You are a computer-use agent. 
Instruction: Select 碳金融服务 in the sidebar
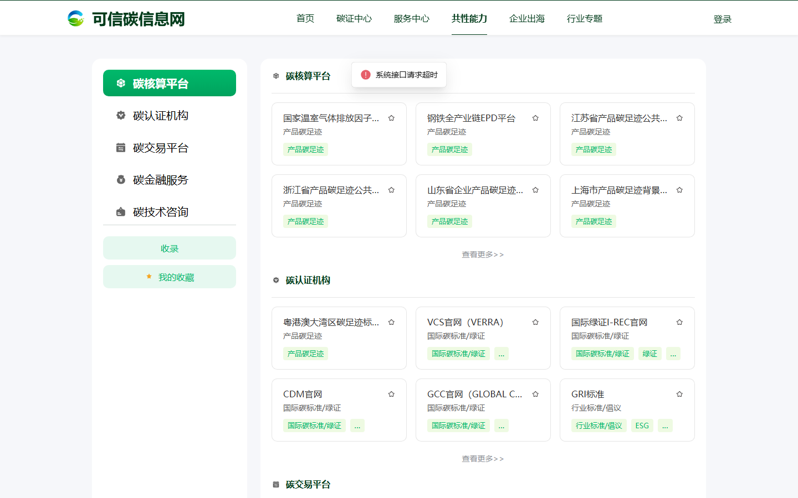pos(170,179)
